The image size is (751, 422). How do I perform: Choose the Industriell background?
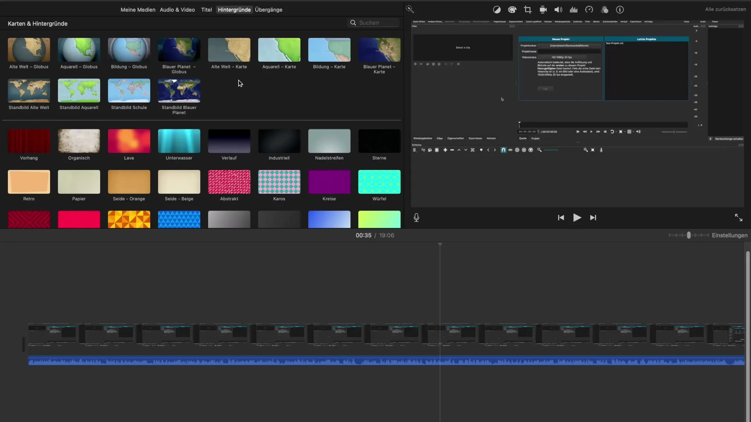279,141
